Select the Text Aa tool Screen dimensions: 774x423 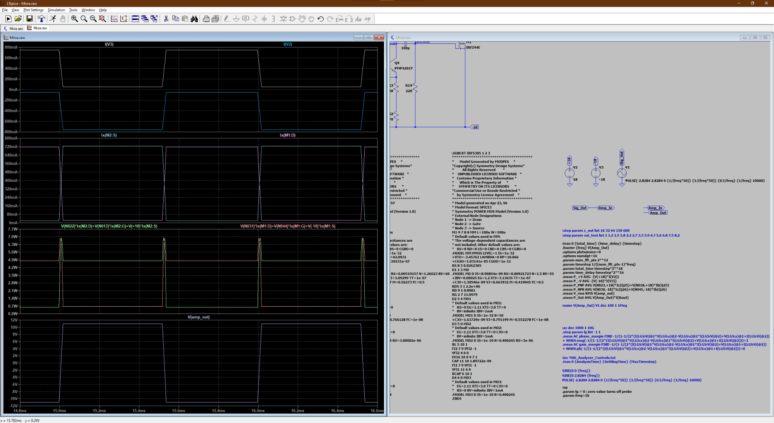point(358,19)
